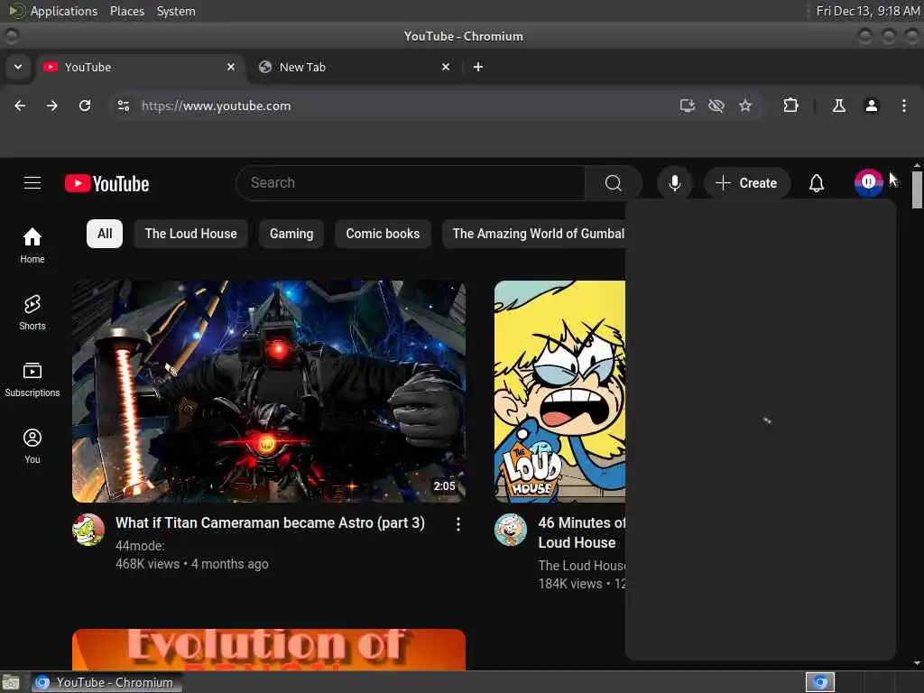This screenshot has height=693, width=924.
Task: Click the crossed-eye tracking protection icon
Action: coord(716,106)
